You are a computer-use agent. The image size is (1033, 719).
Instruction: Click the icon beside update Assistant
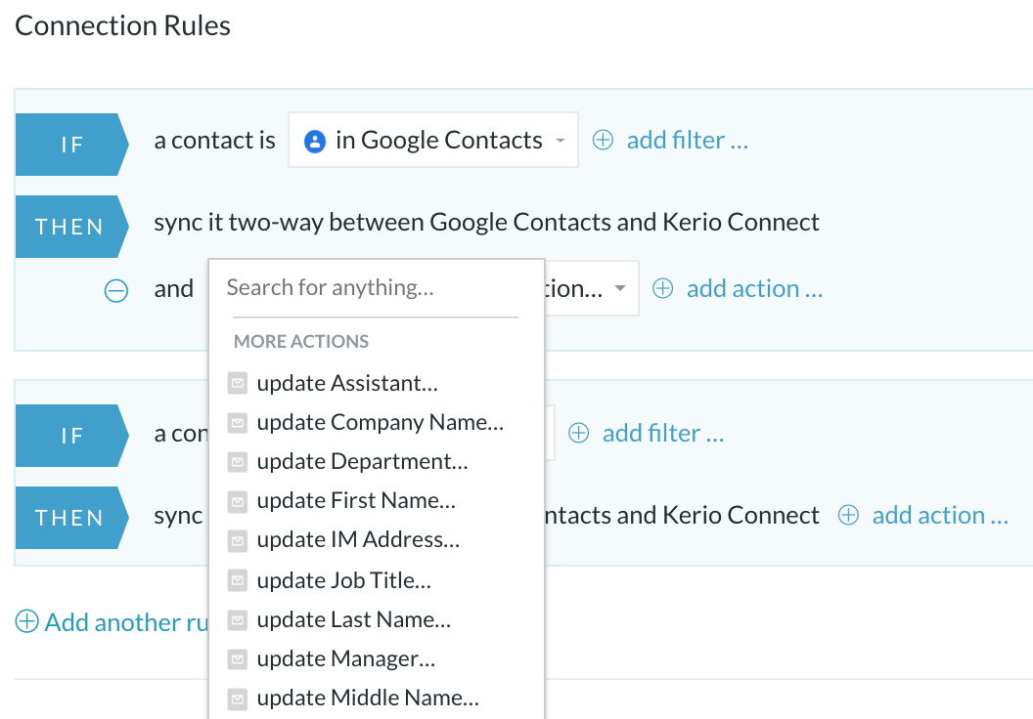(238, 383)
